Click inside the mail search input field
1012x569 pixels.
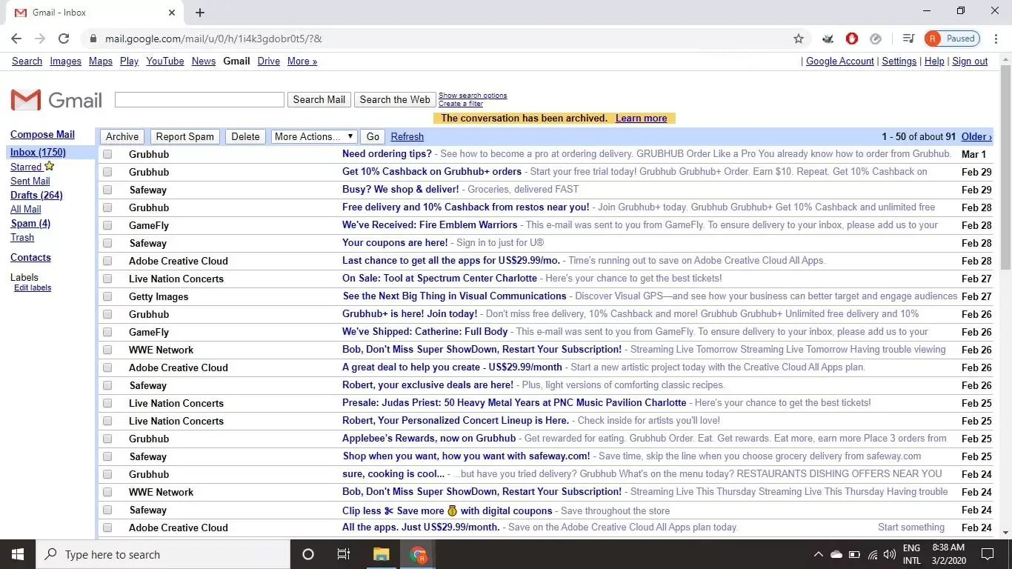click(x=199, y=99)
